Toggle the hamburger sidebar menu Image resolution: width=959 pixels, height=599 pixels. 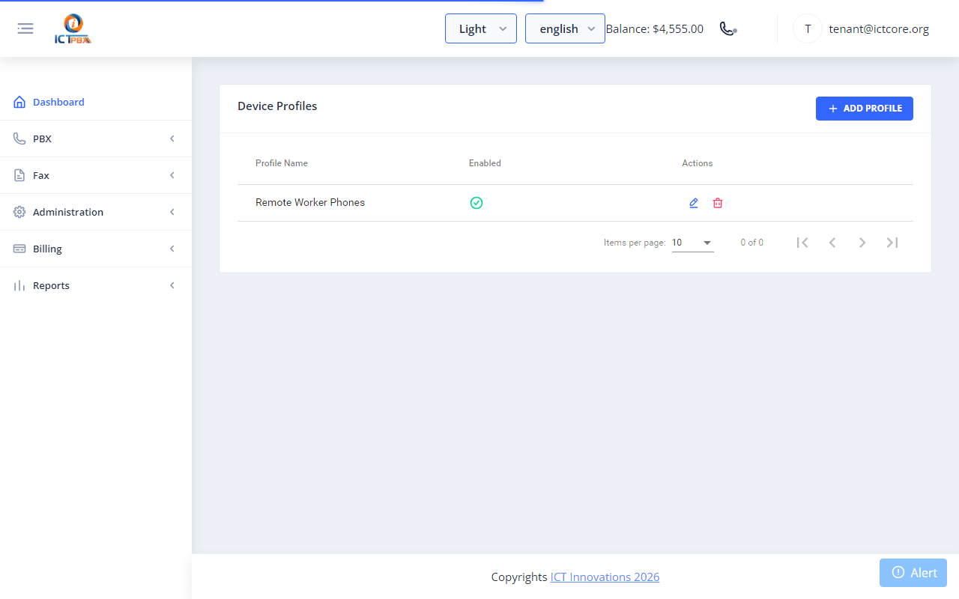[x=25, y=28]
